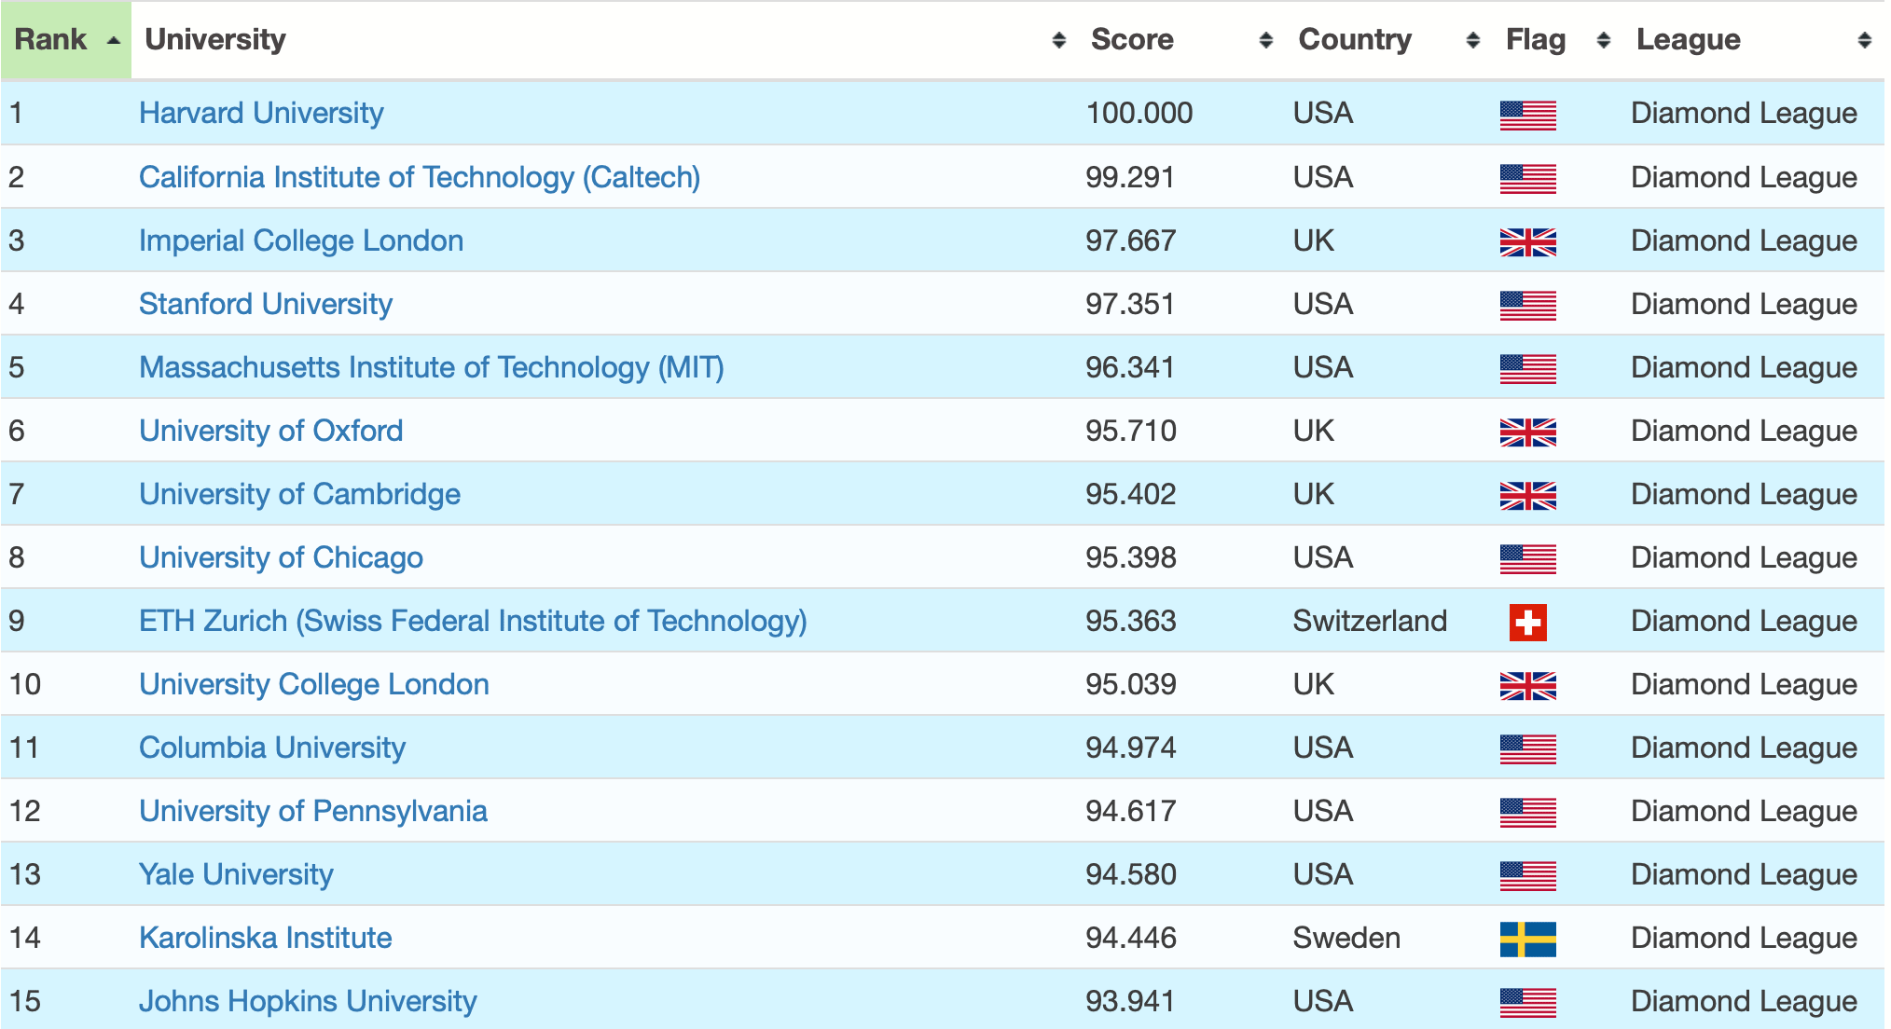The width and height of the screenshot is (1891, 1029).
Task: Open the Karolinska Institute link
Action: click(265, 938)
